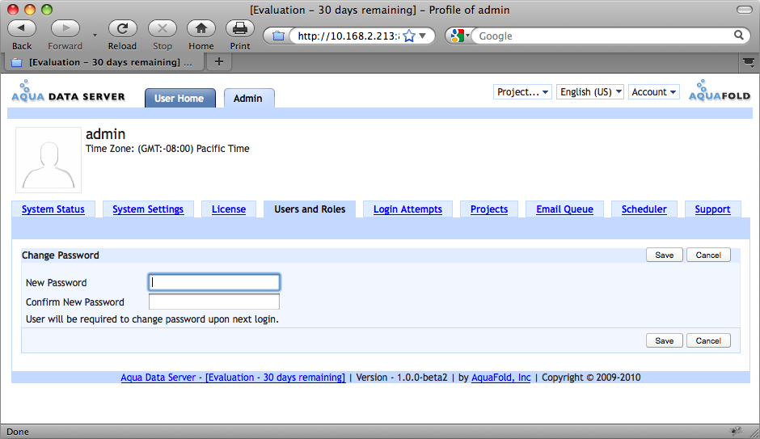The width and height of the screenshot is (760, 439).
Task: Click the admin username heading
Action: tap(106, 133)
